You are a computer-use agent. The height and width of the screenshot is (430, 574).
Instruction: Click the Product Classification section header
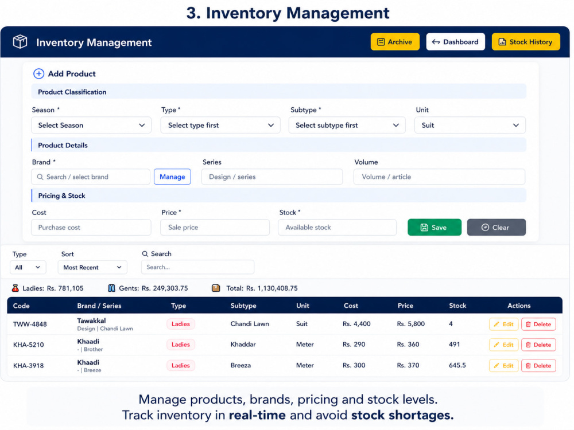point(279,92)
